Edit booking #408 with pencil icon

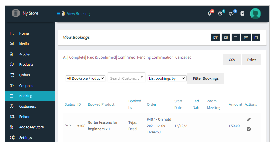[x=249, y=119]
